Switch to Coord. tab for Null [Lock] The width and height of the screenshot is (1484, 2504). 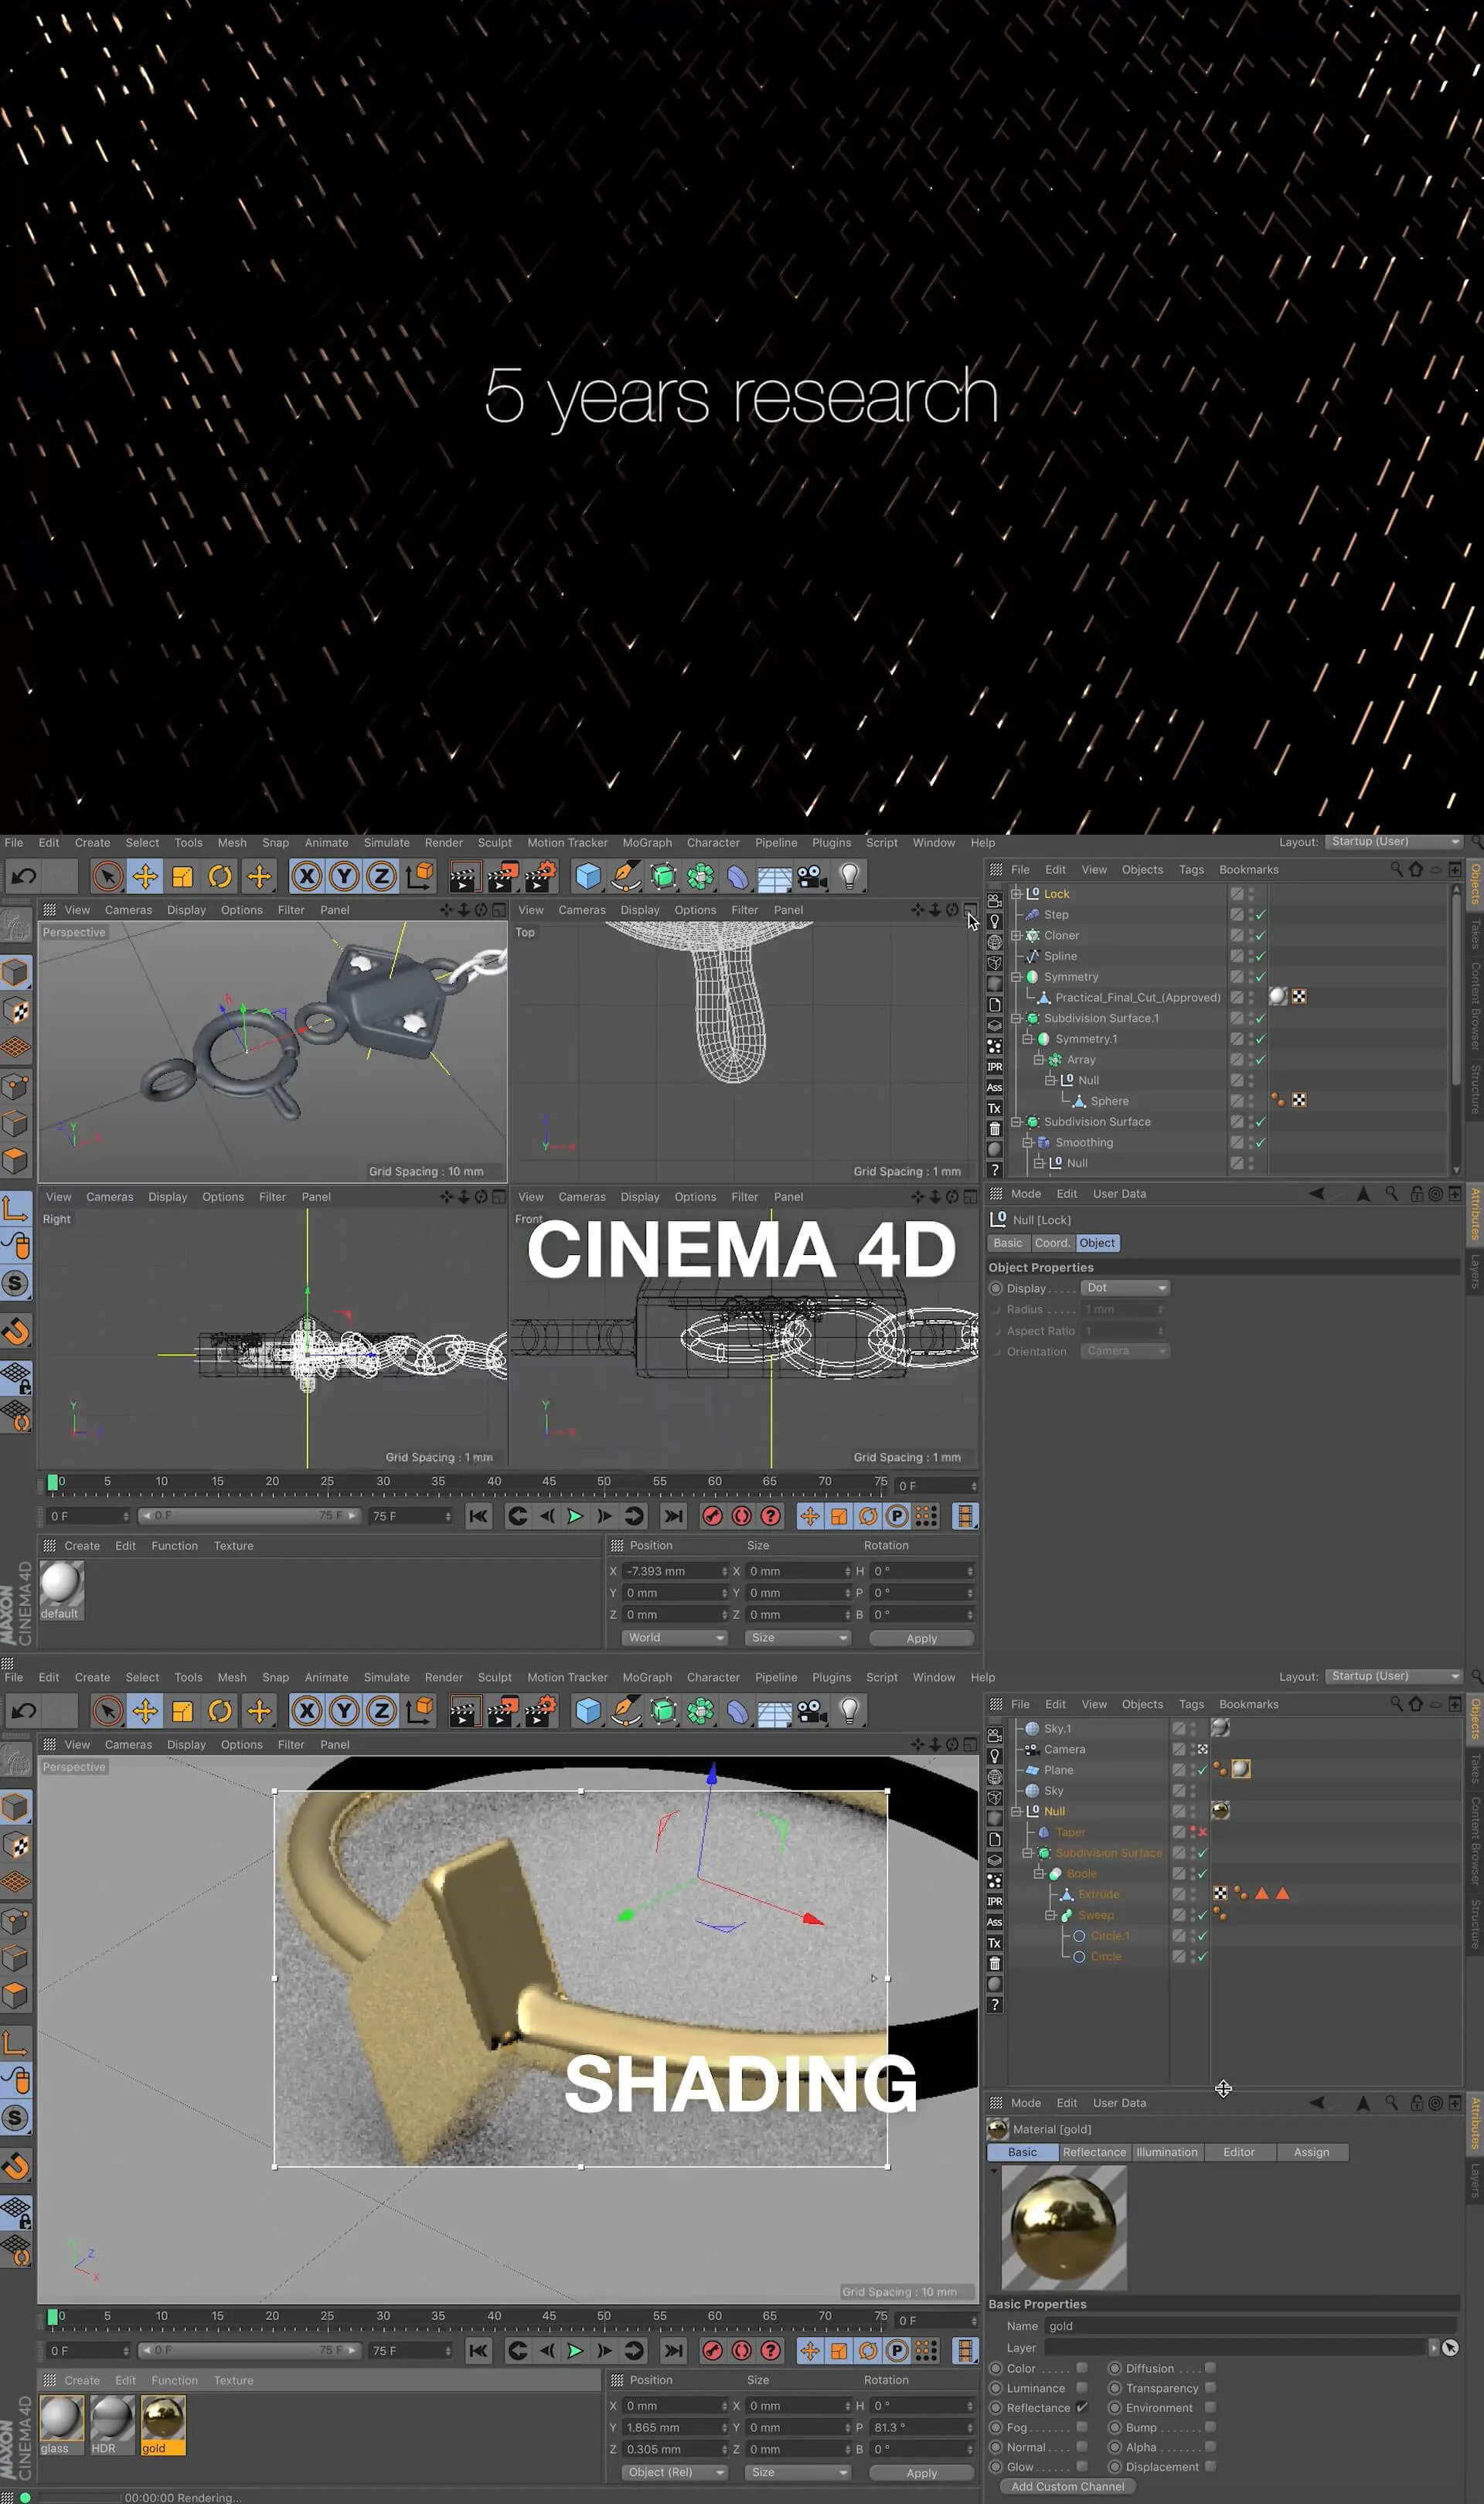pyautogui.click(x=1051, y=1243)
